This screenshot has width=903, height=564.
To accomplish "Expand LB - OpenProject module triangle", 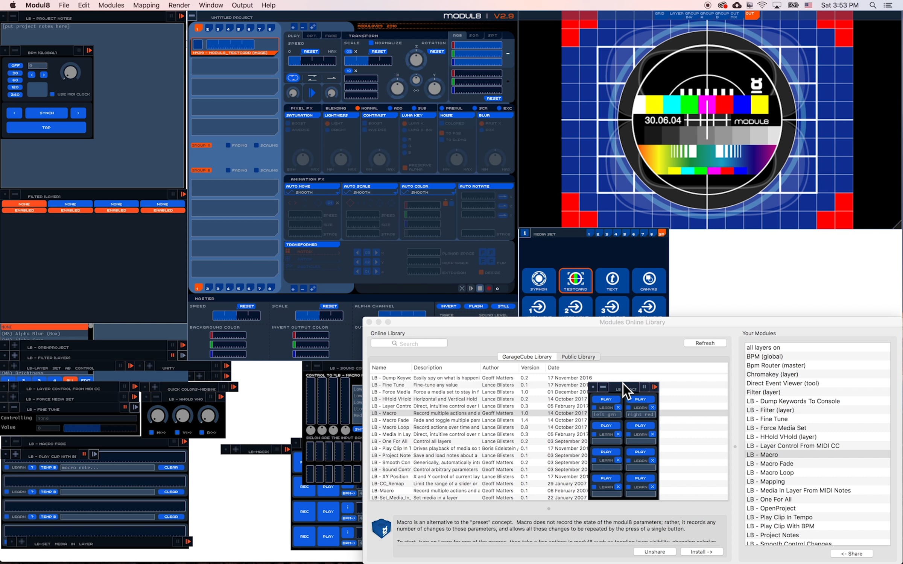I will (183, 345).
